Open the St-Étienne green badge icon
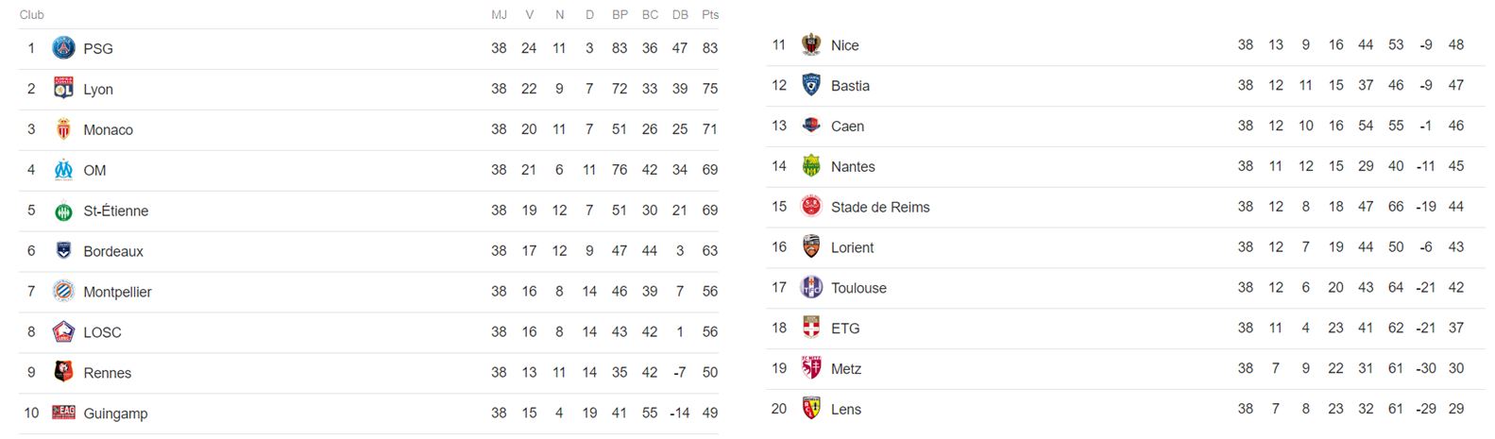This screenshot has height=439, width=1495. pos(63,211)
